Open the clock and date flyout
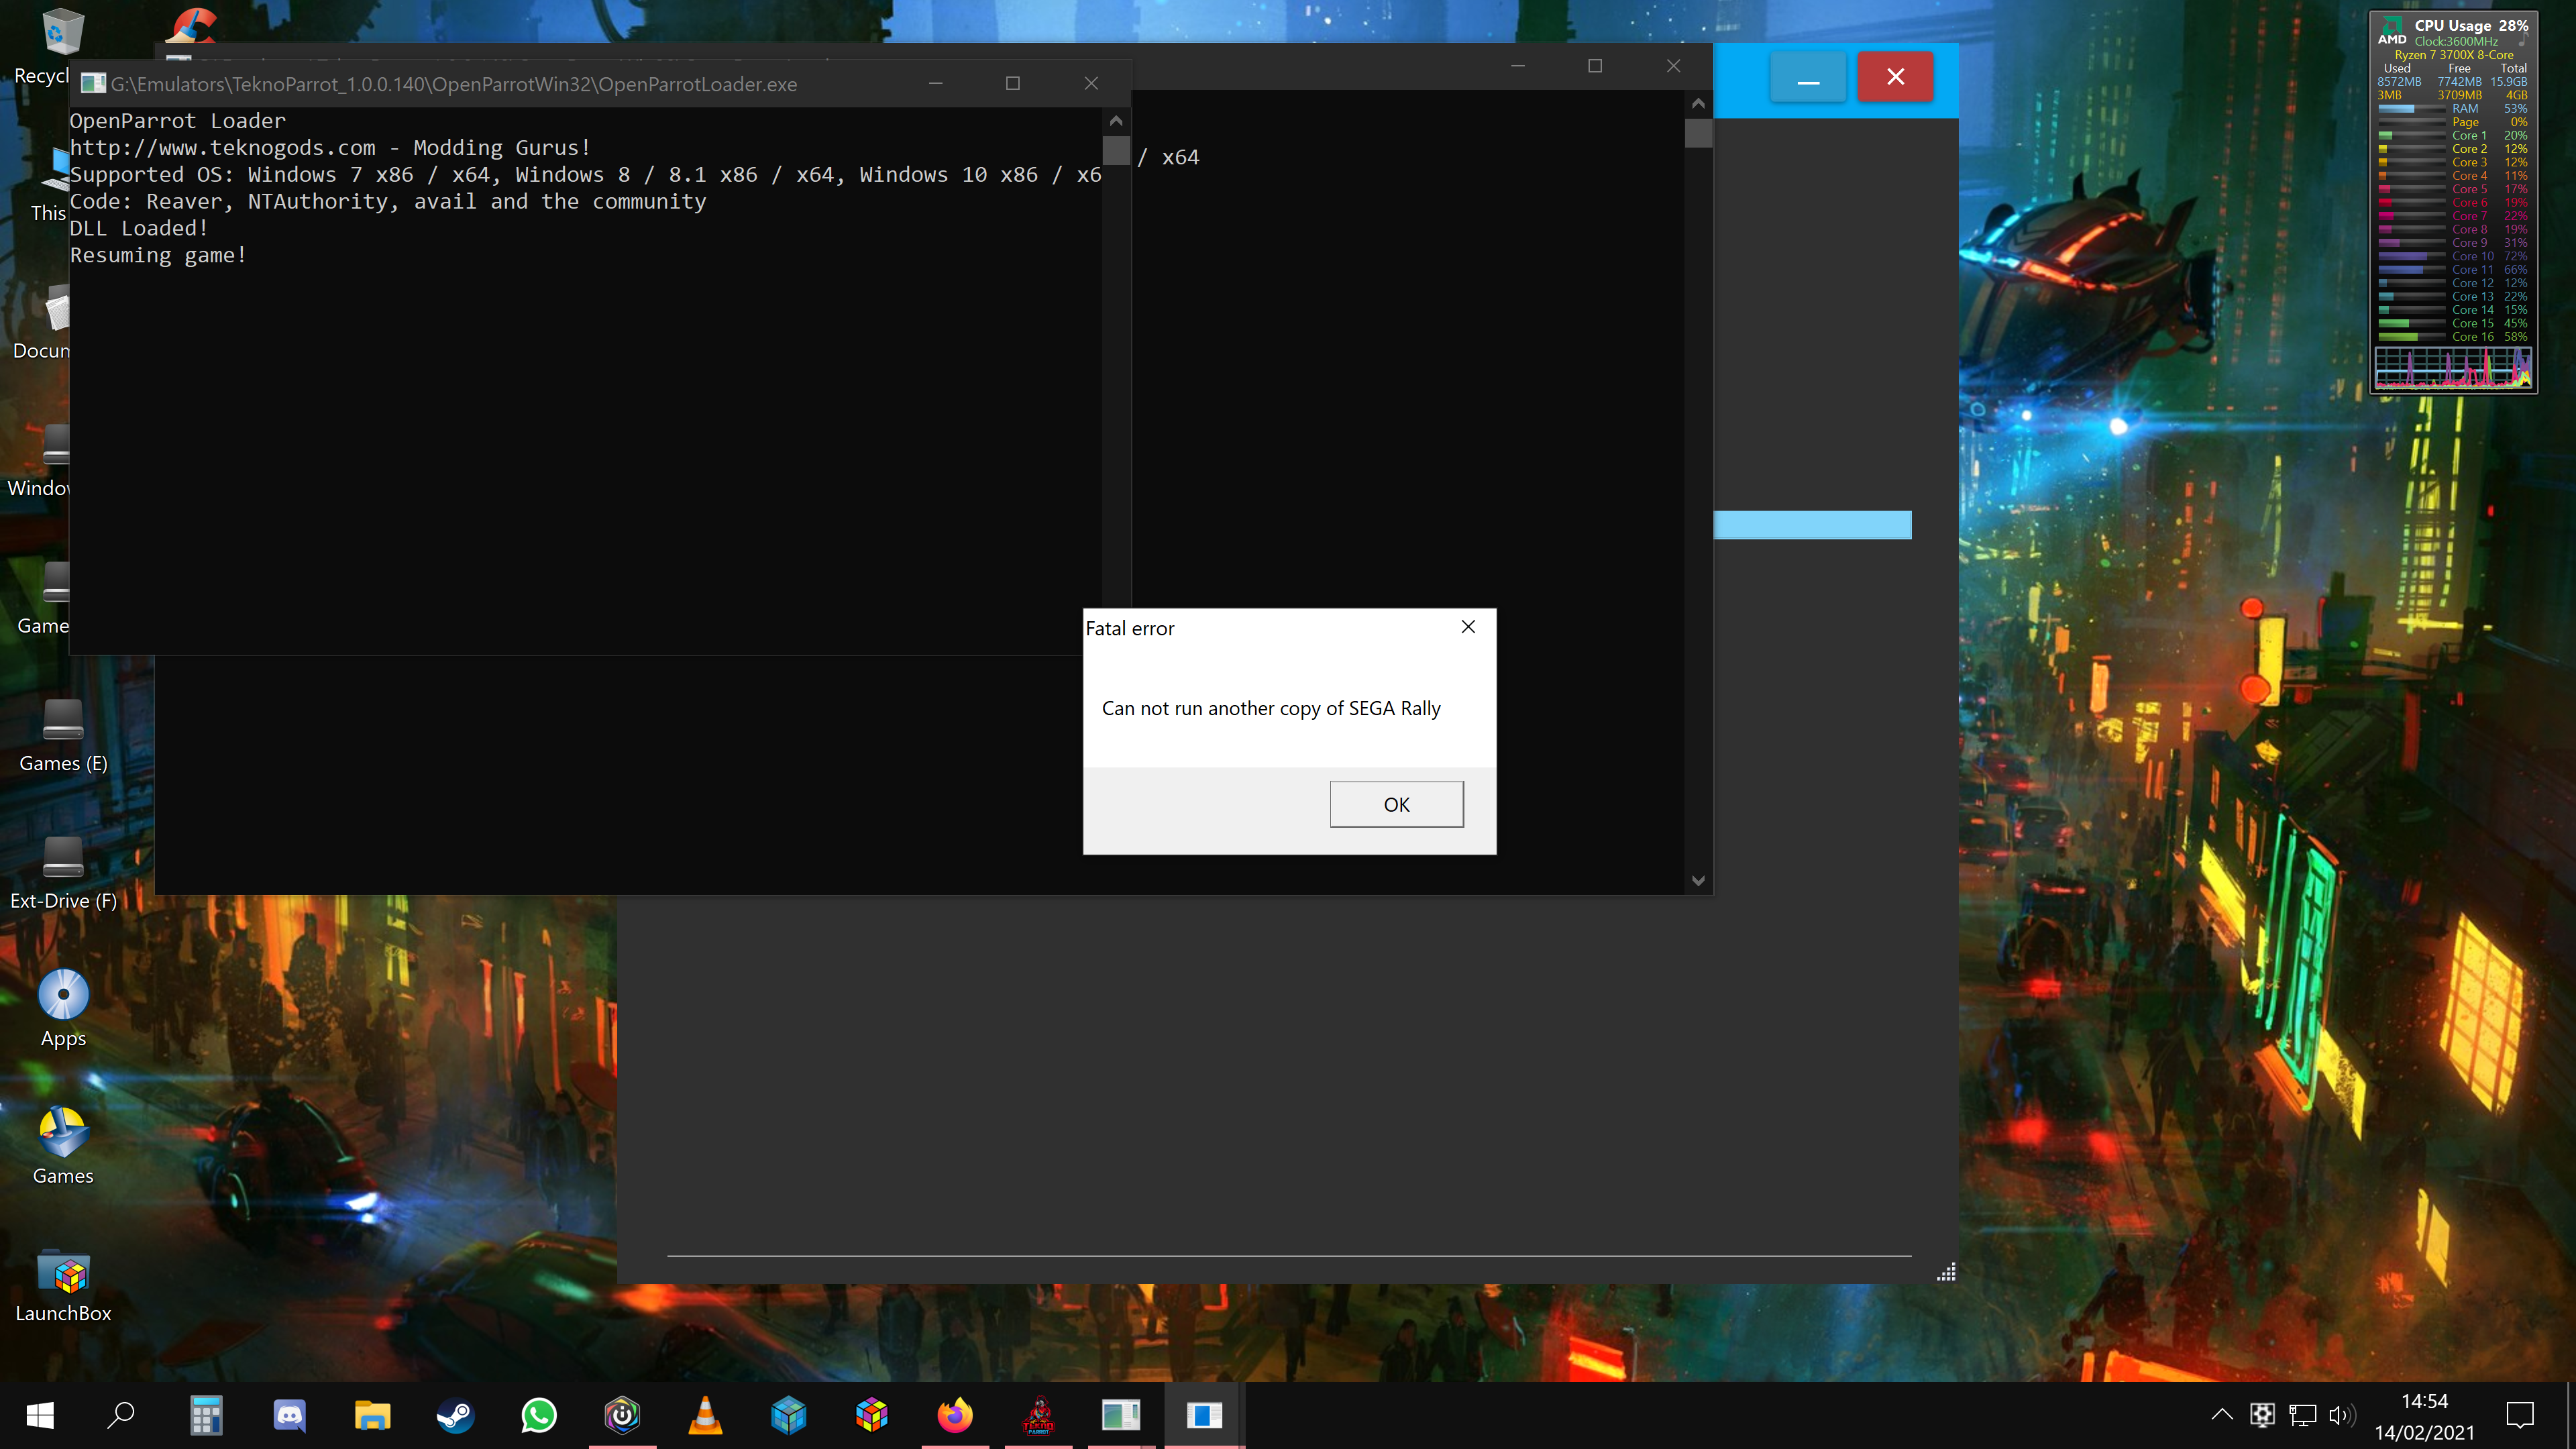The image size is (2576, 1449). [2424, 1416]
